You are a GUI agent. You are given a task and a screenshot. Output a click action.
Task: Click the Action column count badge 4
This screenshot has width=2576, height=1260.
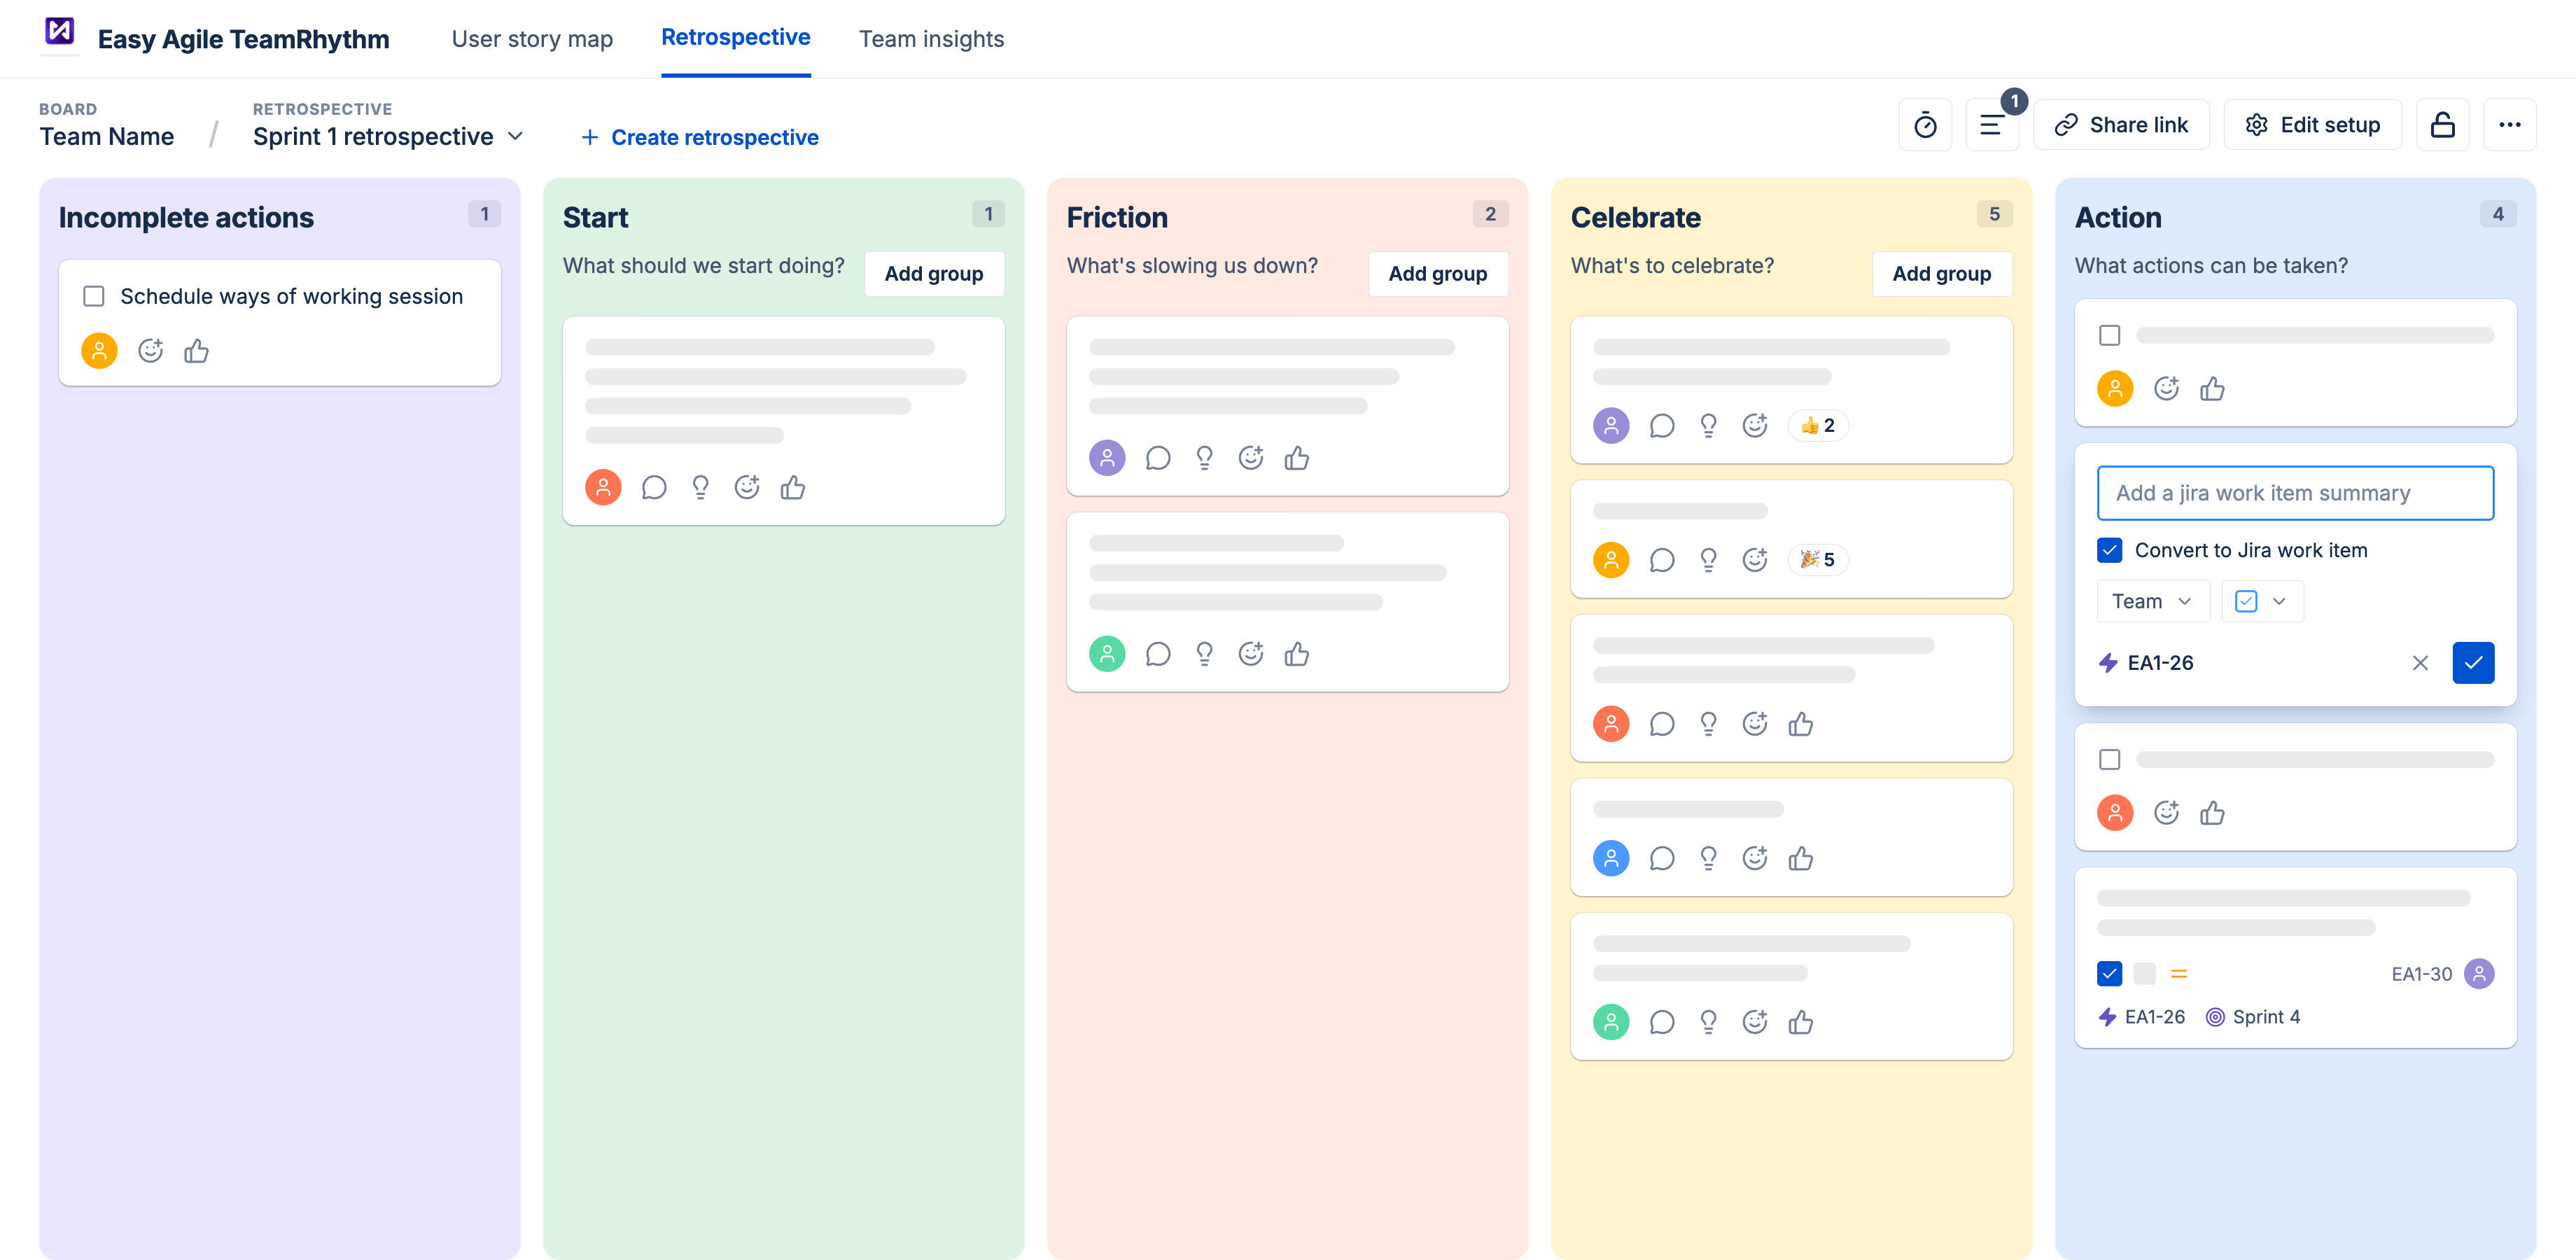pyautogui.click(x=2498, y=214)
